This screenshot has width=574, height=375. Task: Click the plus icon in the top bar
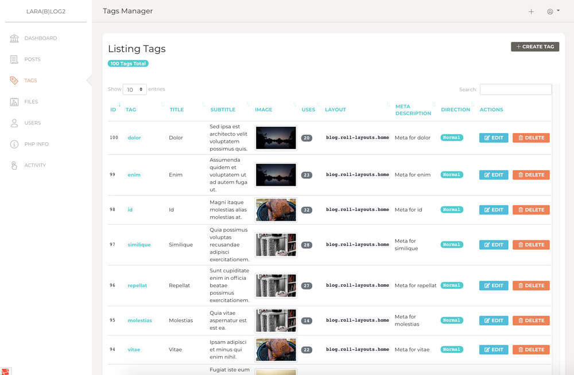click(531, 11)
